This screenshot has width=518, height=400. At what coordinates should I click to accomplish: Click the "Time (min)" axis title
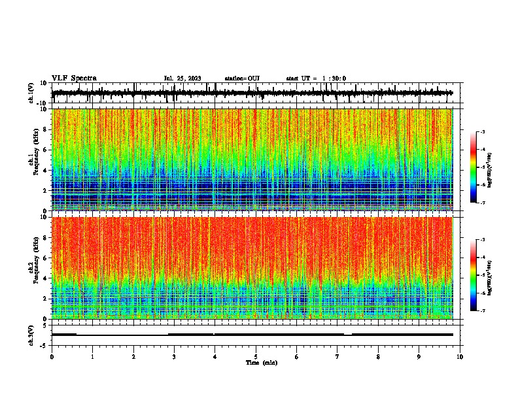pos(262,363)
